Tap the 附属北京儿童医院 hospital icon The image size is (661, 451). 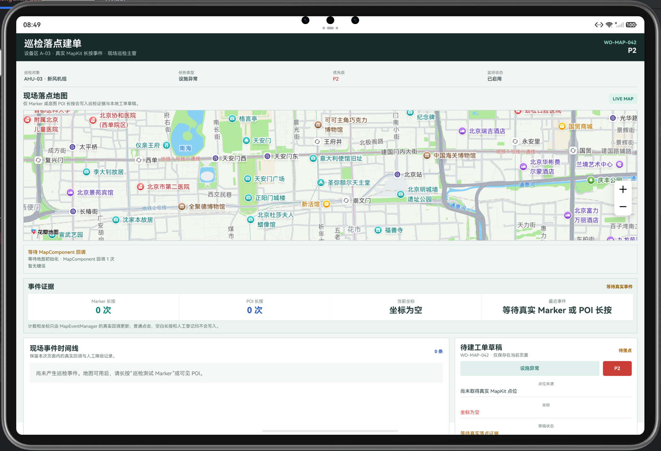pyautogui.click(x=27, y=120)
